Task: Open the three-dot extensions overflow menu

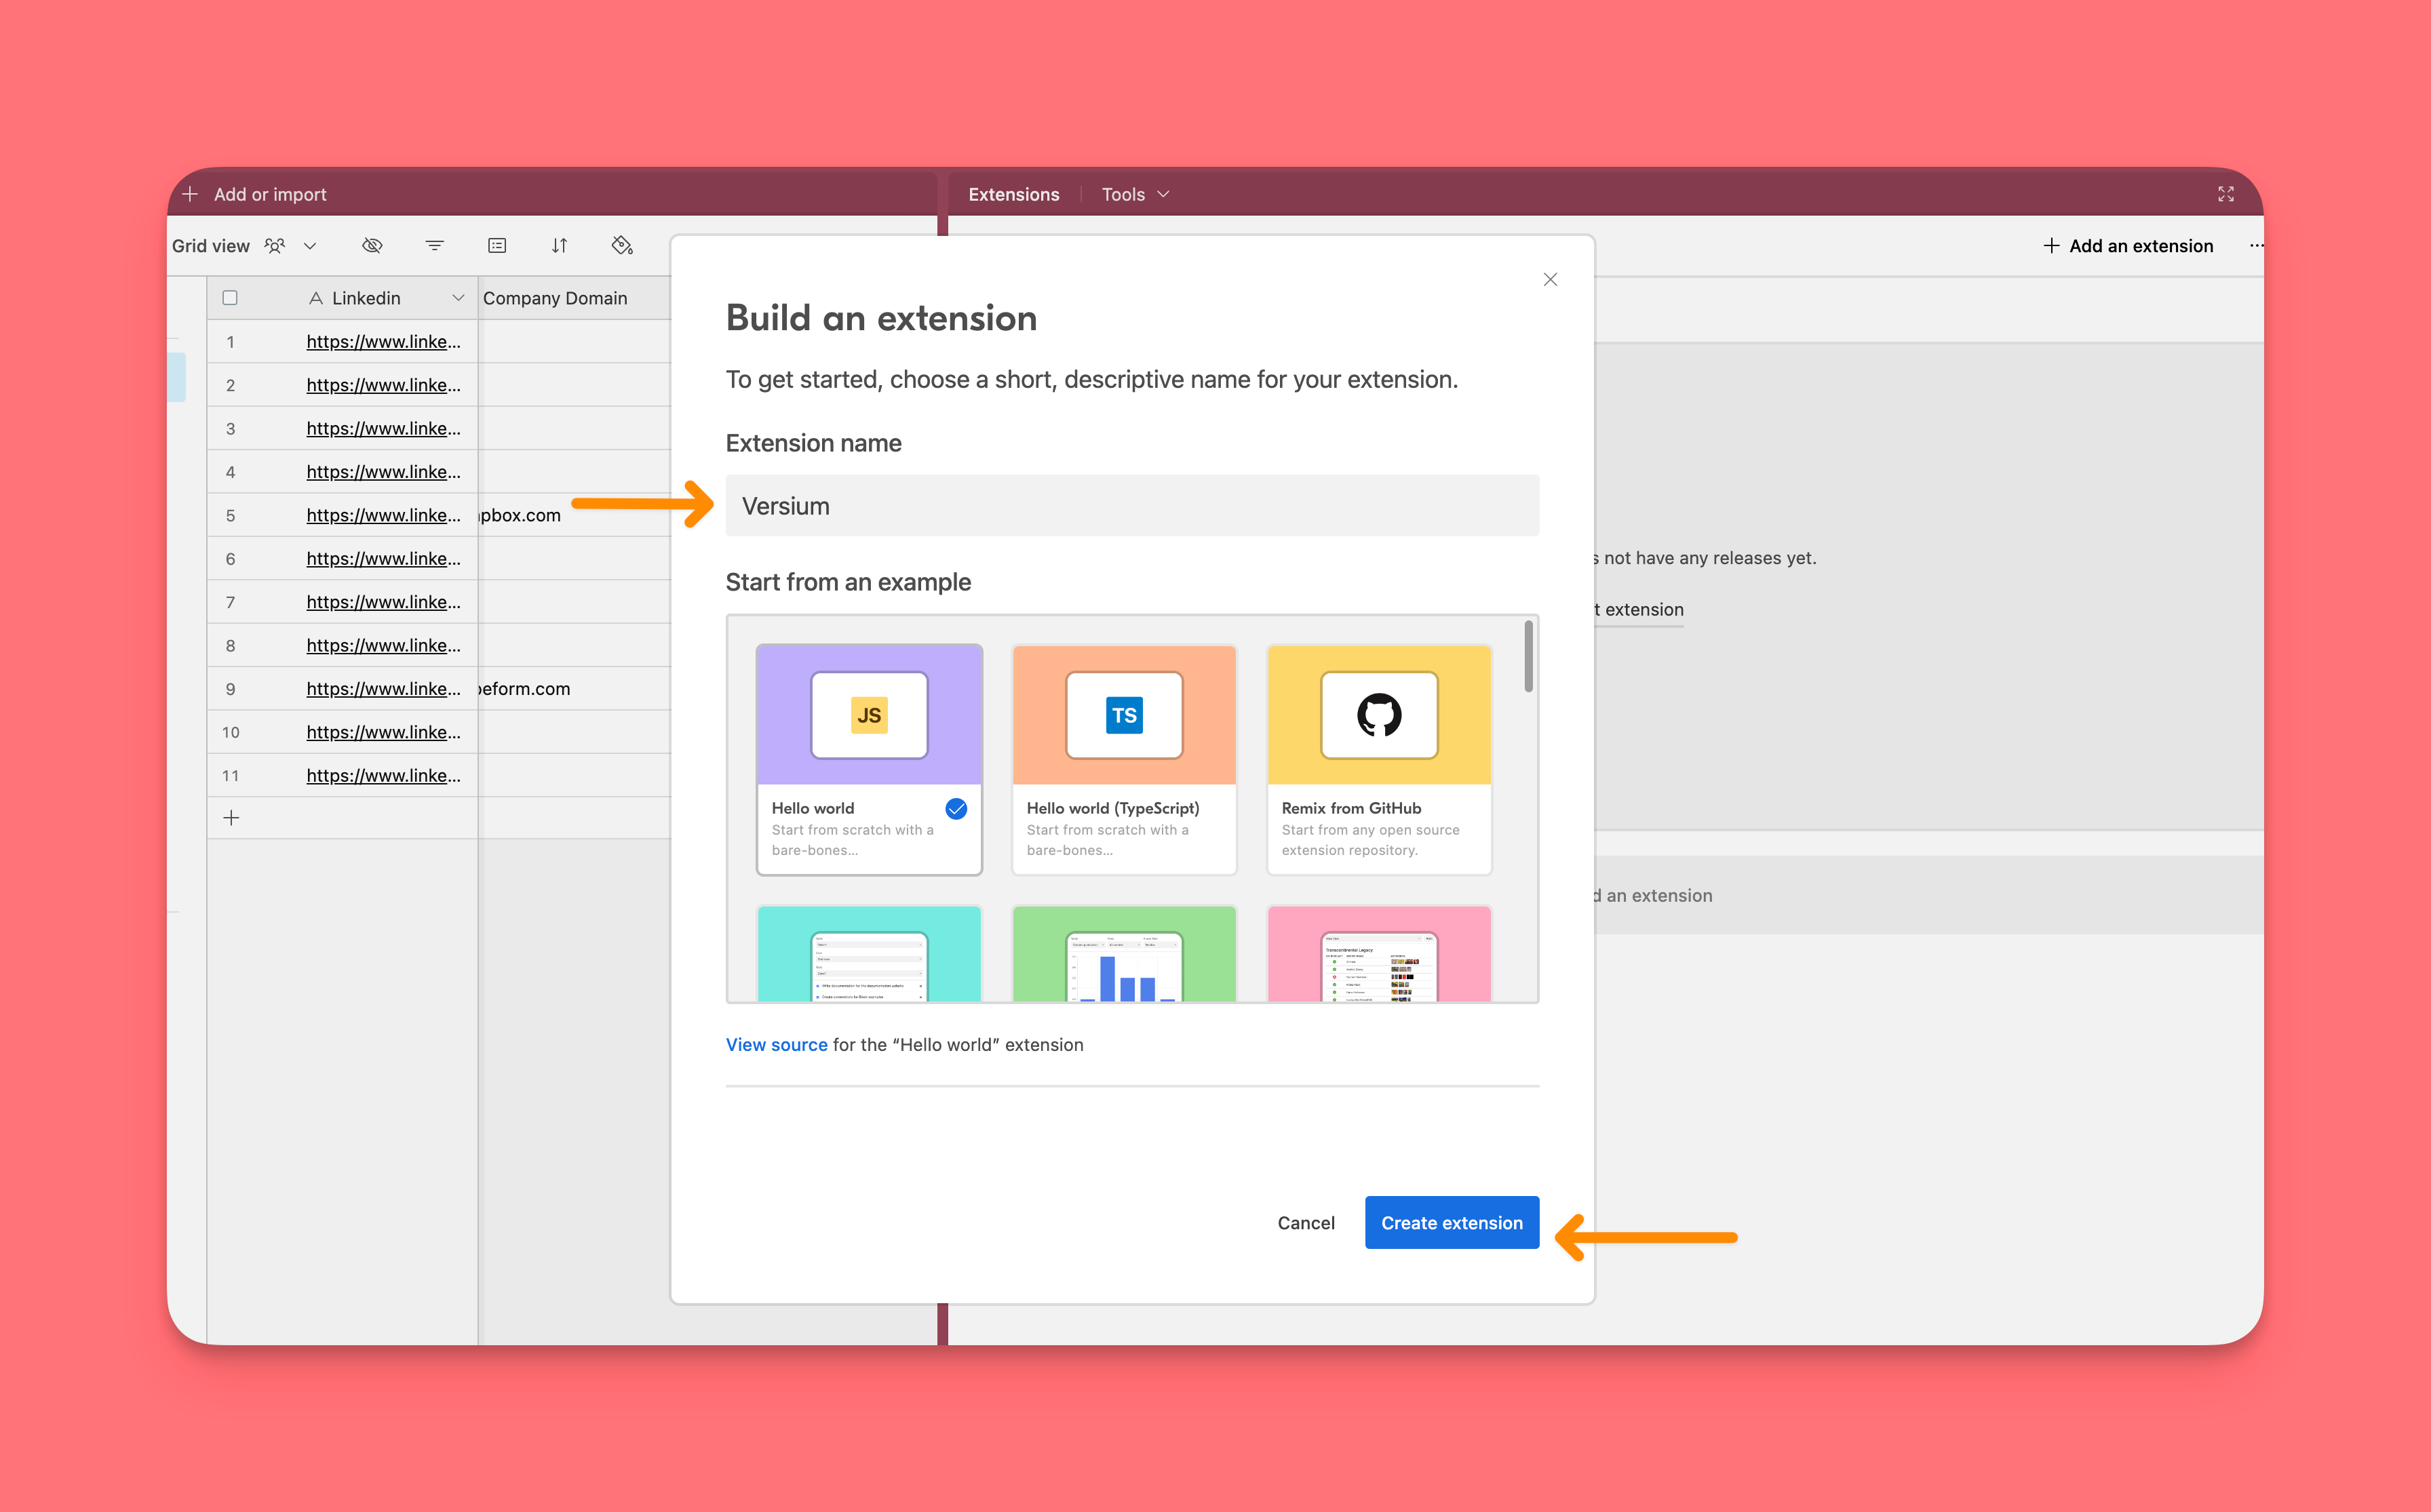Action: pyautogui.click(x=2256, y=246)
